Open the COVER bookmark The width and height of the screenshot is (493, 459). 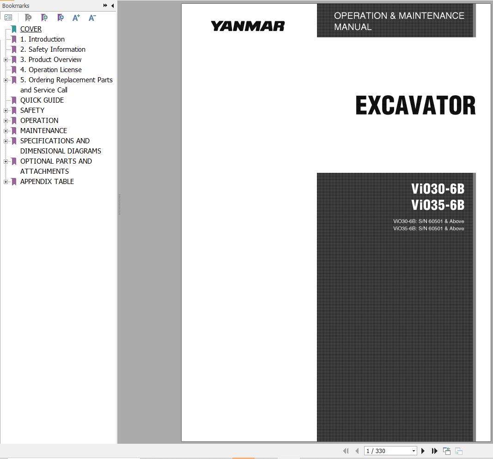pos(31,29)
